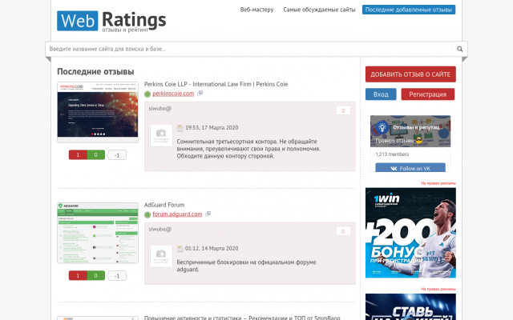Click the Web Ratings logo
Viewport: 513px width, 320px height.
[x=111, y=21]
